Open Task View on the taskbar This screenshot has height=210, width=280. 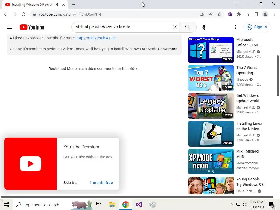click(x=98, y=205)
